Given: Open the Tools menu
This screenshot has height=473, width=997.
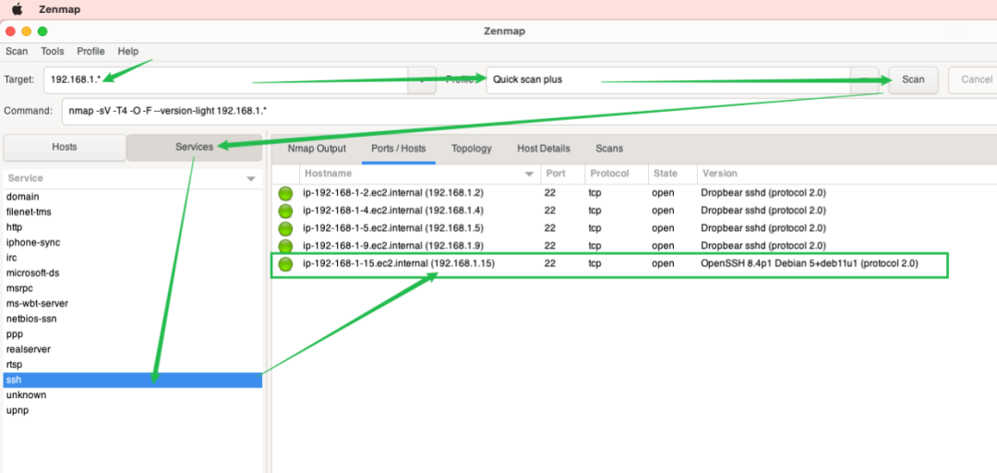Looking at the screenshot, I should [52, 52].
